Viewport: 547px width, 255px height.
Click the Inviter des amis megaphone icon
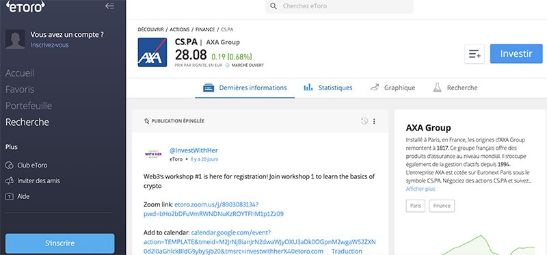point(10,180)
